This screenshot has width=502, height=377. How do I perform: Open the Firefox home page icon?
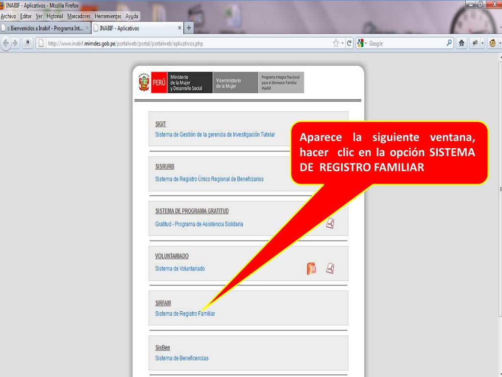461,43
